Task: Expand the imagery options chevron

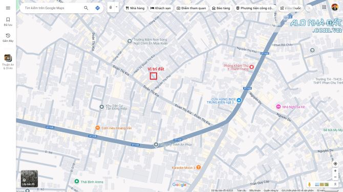Action: (x=335, y=184)
